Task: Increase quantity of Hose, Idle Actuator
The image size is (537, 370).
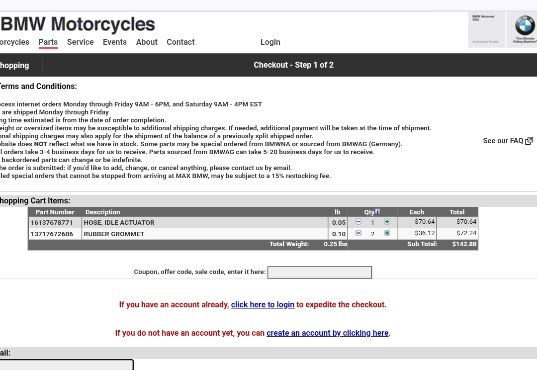Action: coord(387,222)
